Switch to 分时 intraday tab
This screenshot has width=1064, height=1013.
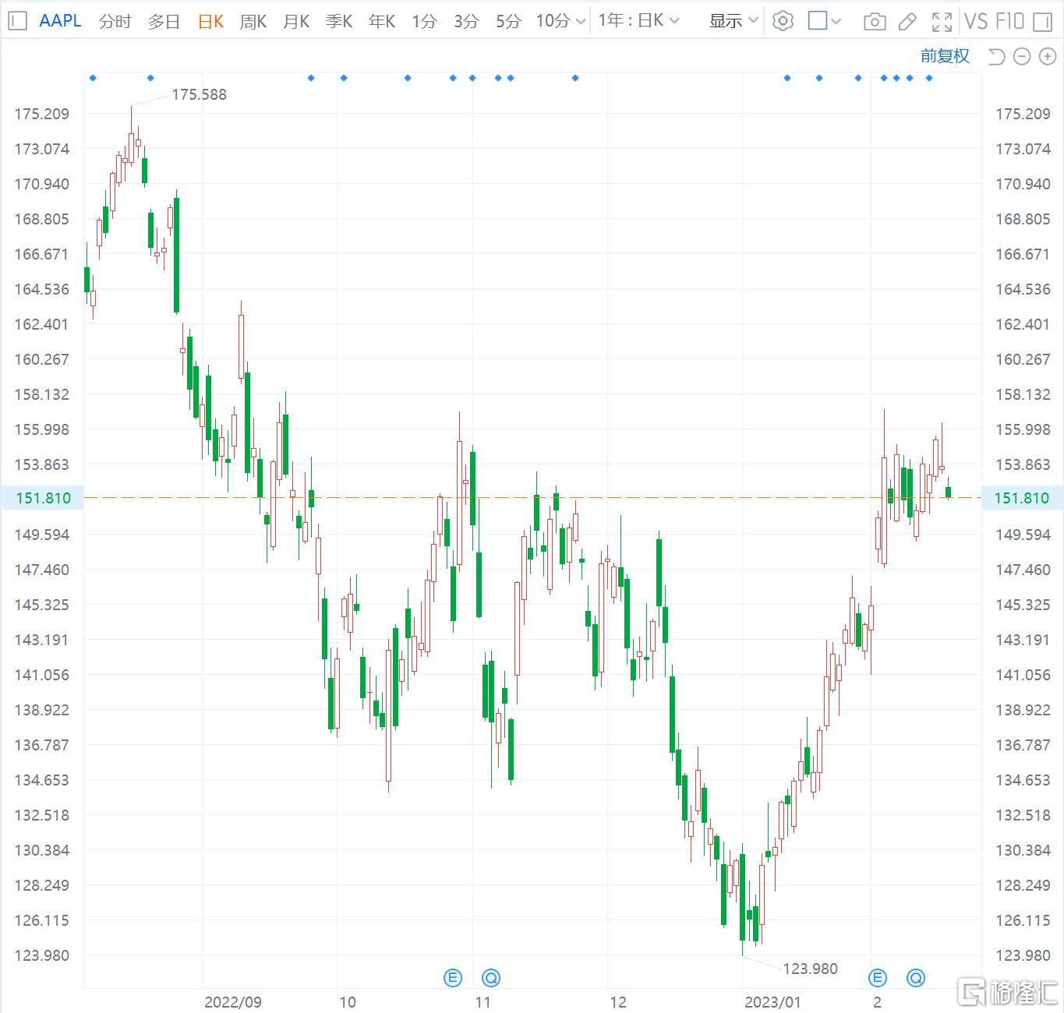click(x=115, y=21)
